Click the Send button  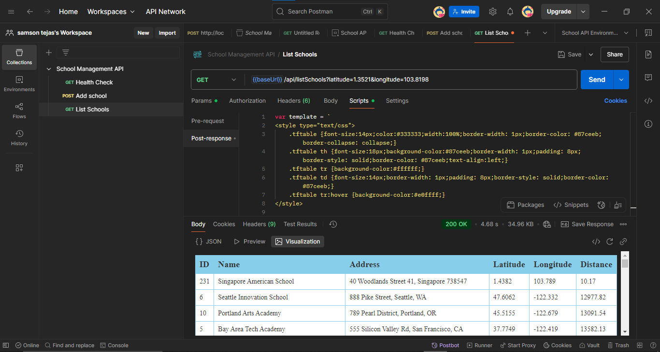(597, 80)
